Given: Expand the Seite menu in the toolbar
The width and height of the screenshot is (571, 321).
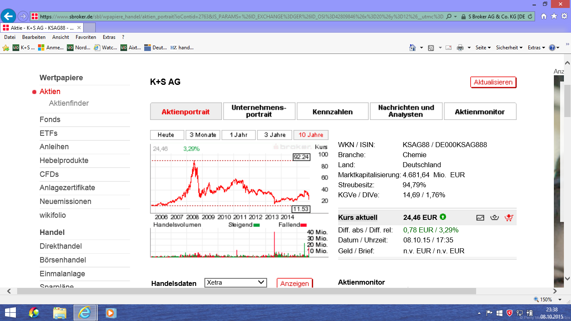Looking at the screenshot, I should pos(482,47).
